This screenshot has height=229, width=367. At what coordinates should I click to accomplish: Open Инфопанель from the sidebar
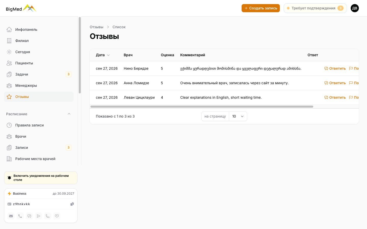[39, 30]
